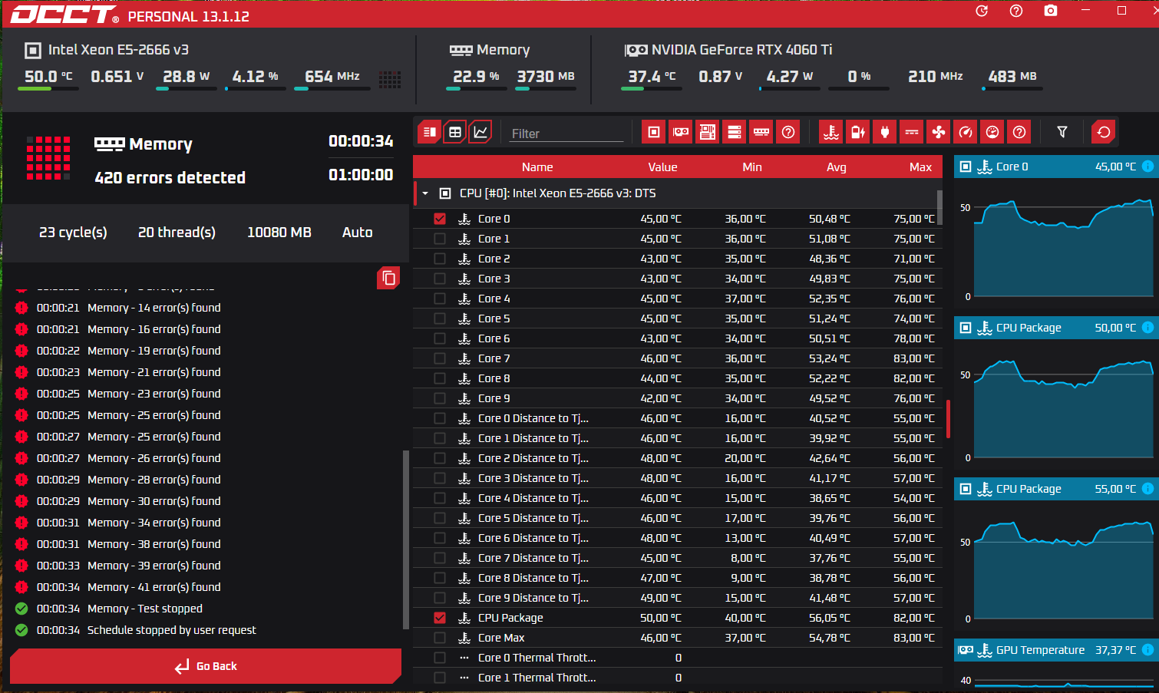Click the '10080 MB' memory setting

(279, 232)
